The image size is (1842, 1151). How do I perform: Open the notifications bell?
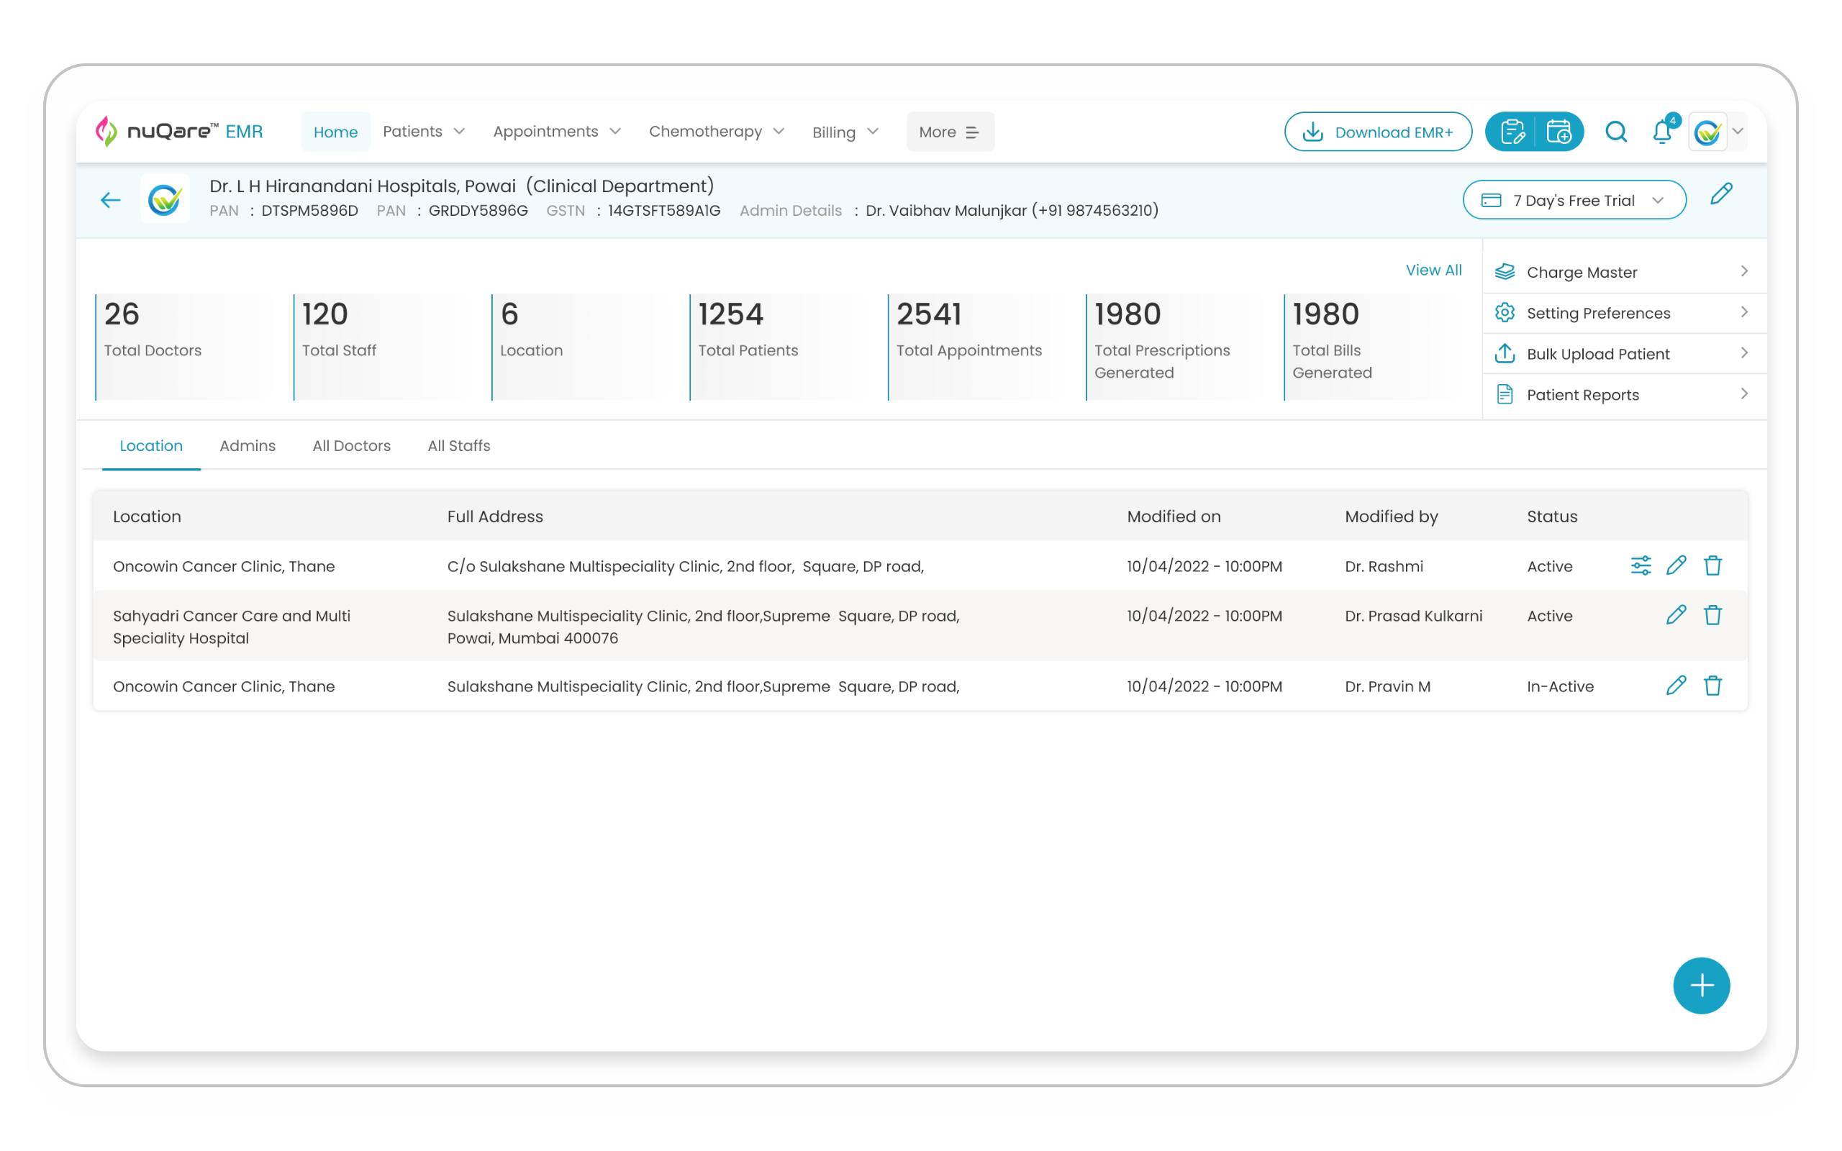click(1661, 132)
